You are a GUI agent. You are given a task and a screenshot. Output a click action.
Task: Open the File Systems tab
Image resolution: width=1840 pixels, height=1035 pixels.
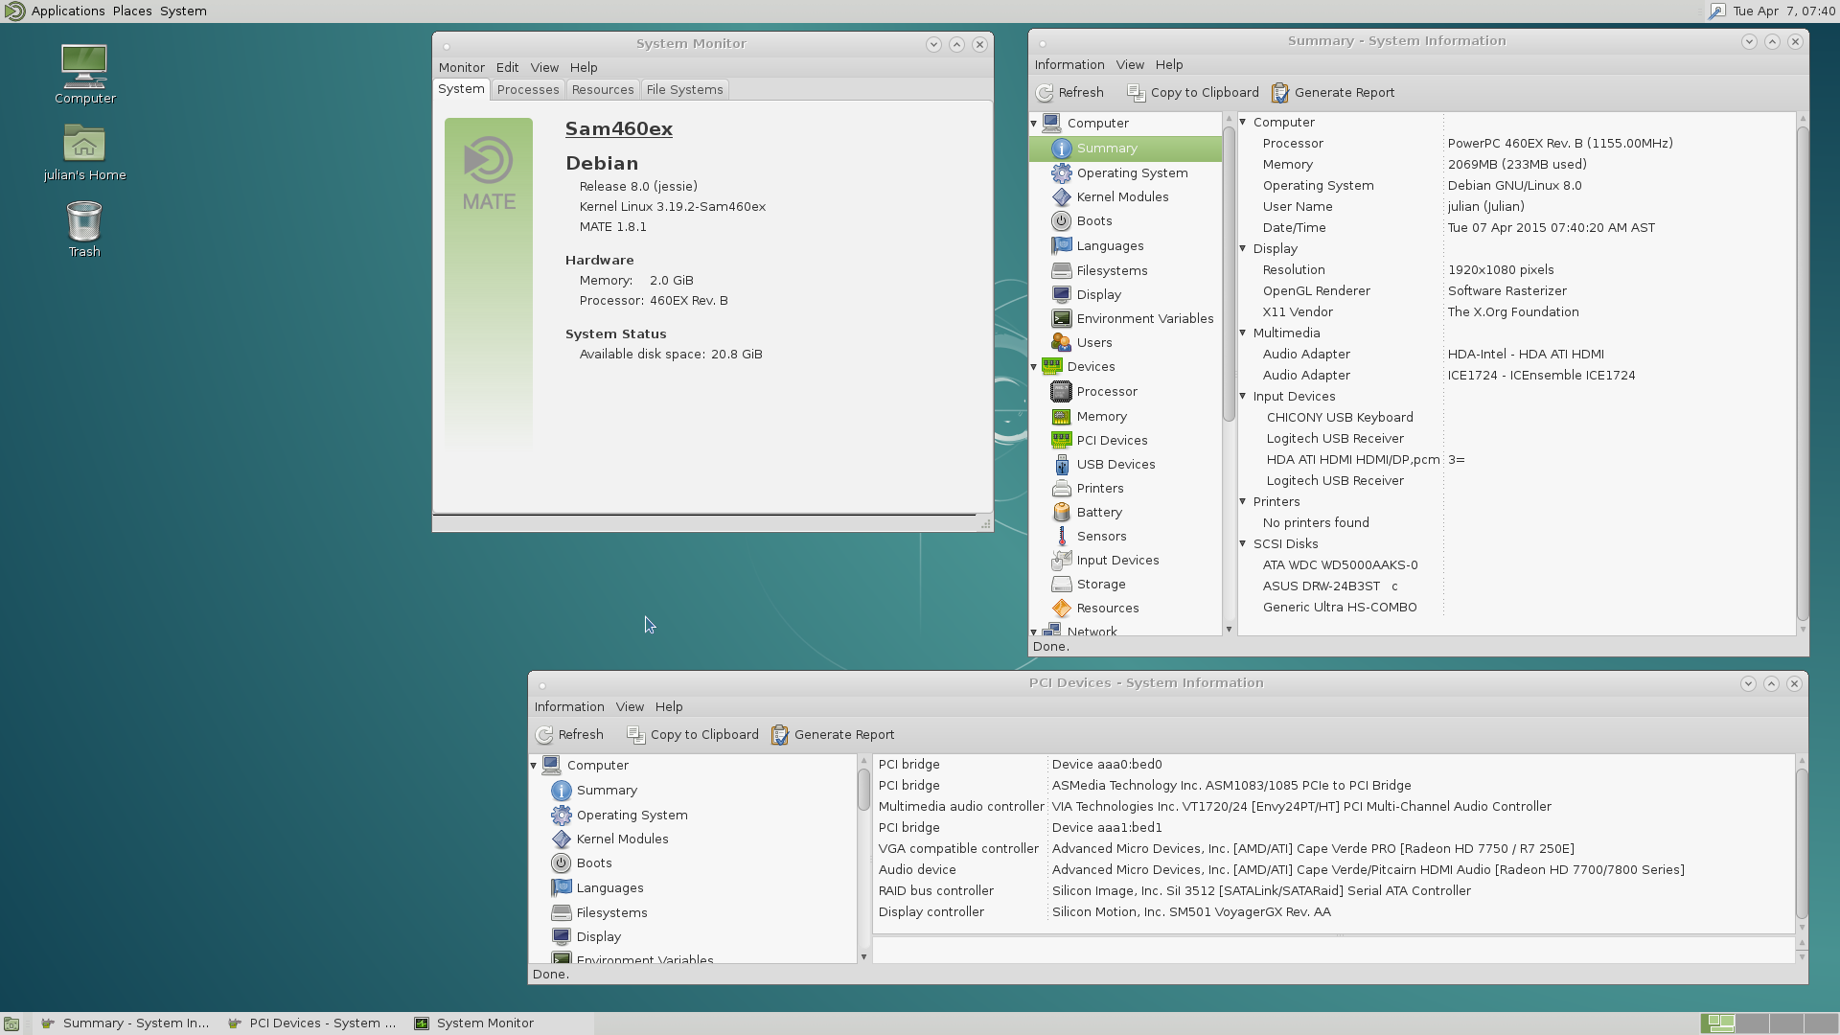[x=684, y=89]
